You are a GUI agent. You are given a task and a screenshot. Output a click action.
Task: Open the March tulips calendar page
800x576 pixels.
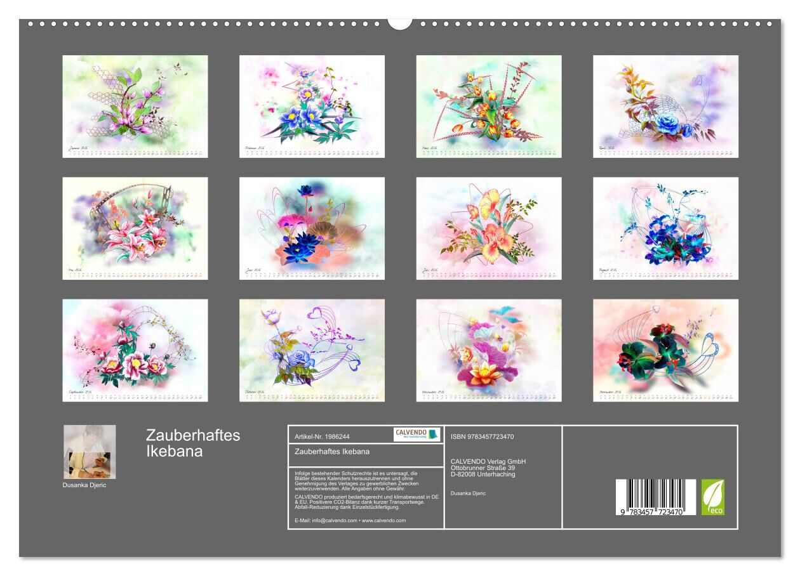pos(489,106)
